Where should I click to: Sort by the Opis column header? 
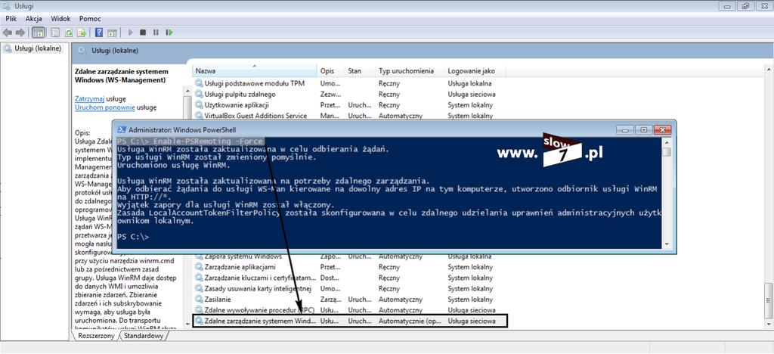pyautogui.click(x=331, y=71)
